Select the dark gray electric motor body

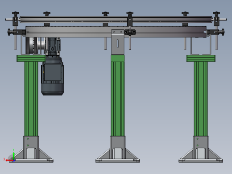[x=53, y=76]
